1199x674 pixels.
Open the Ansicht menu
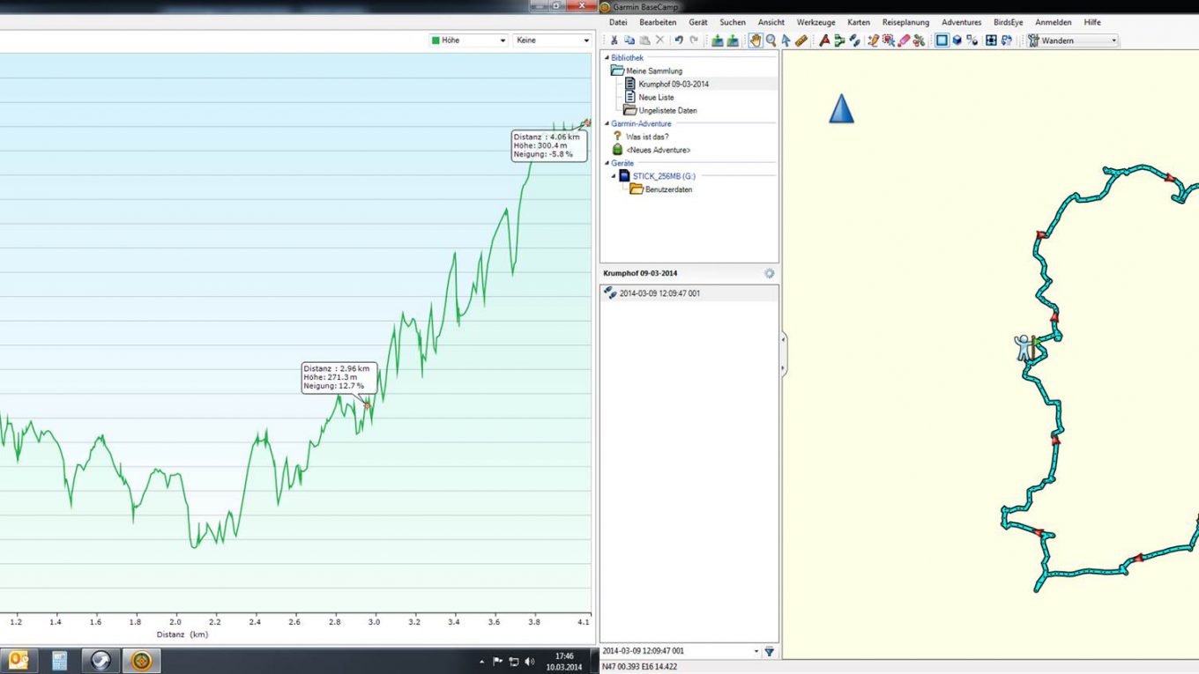point(771,22)
